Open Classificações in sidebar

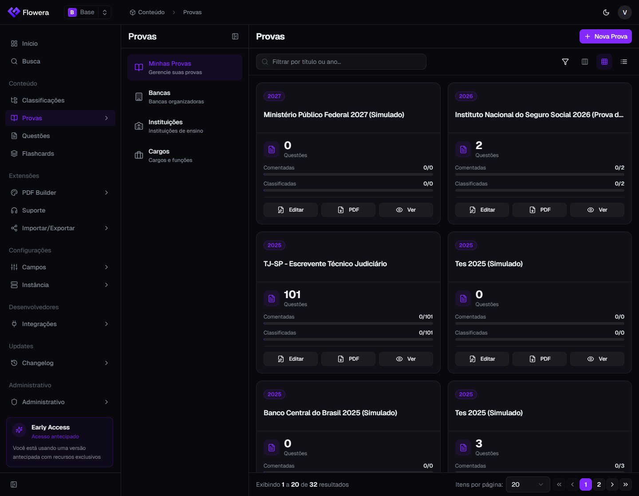point(60,100)
